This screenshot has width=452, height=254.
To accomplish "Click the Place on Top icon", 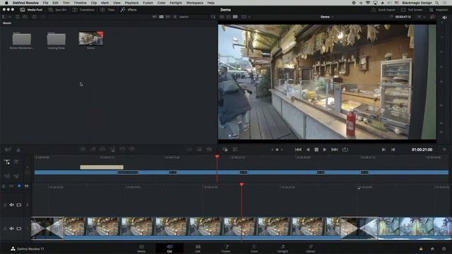I will pyautogui.click(x=122, y=149).
